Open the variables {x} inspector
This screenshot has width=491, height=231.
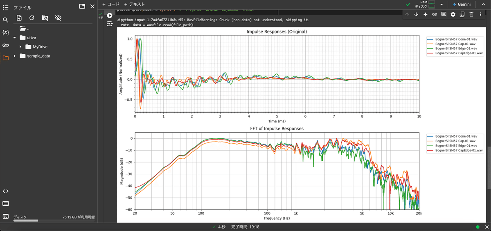click(5, 32)
